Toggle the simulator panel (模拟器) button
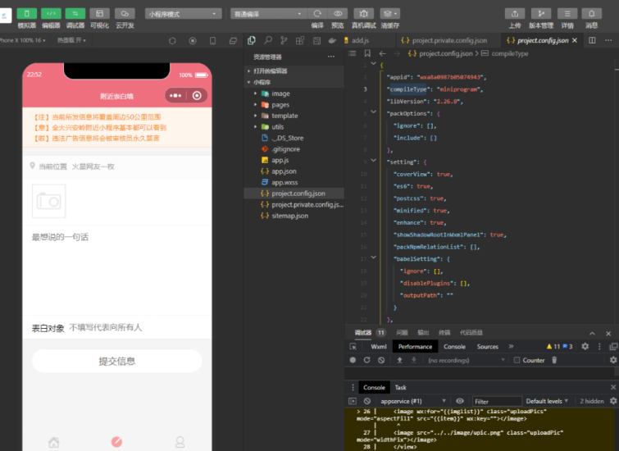619x451 pixels. point(27,14)
